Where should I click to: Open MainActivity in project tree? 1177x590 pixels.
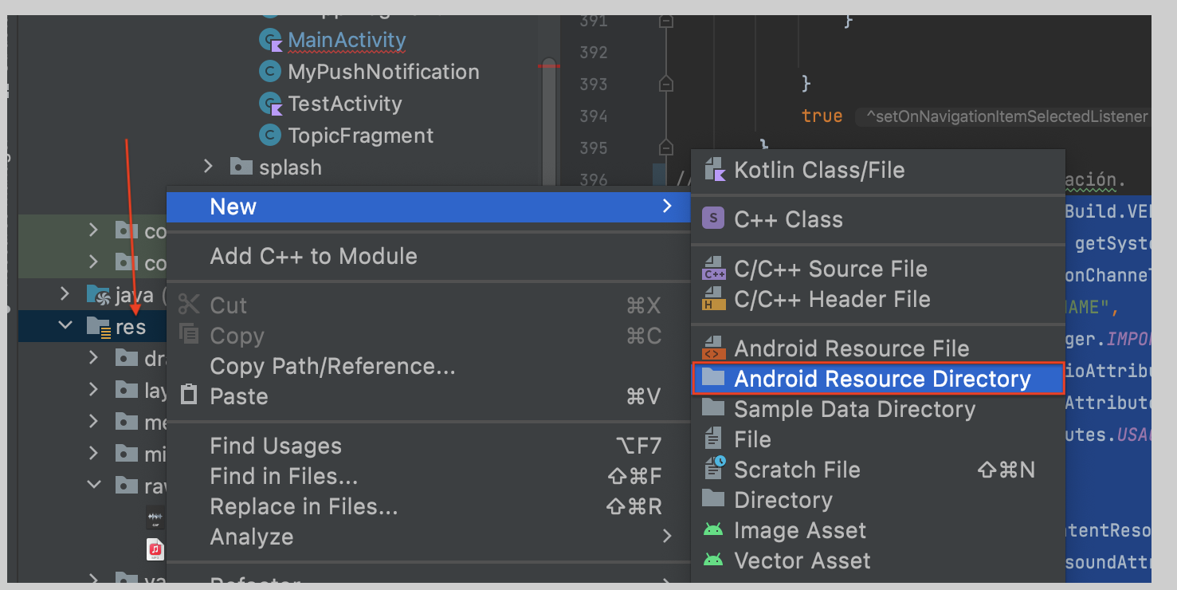click(347, 40)
